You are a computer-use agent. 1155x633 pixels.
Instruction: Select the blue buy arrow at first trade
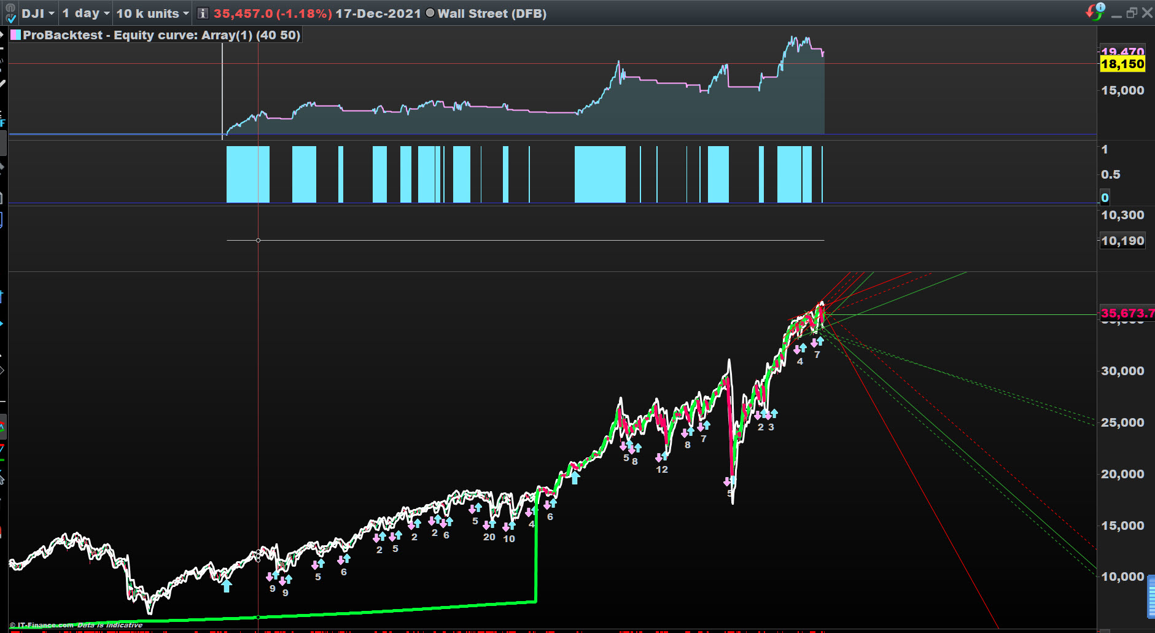coord(227,586)
